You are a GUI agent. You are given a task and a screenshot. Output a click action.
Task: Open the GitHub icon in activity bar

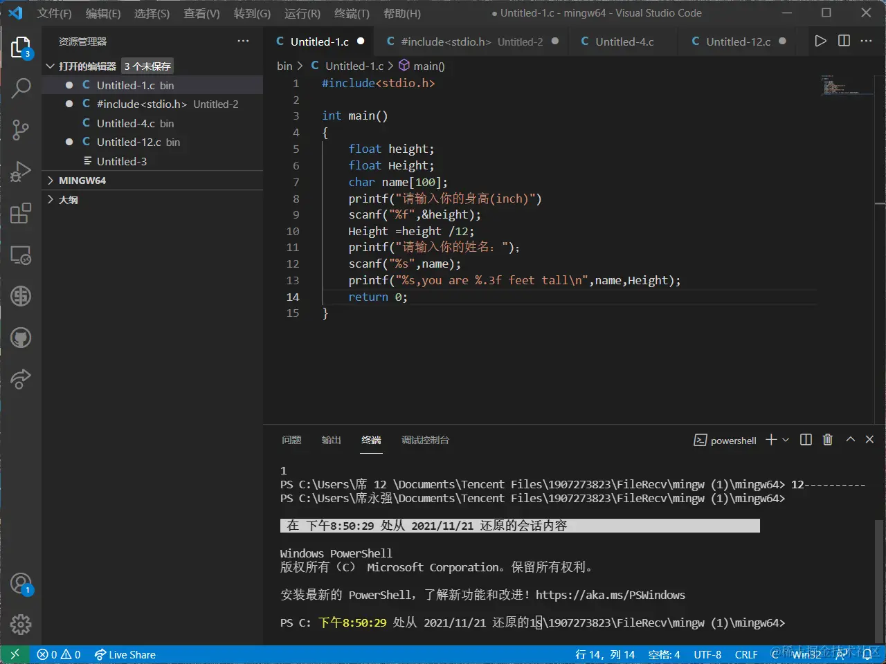[21, 338]
